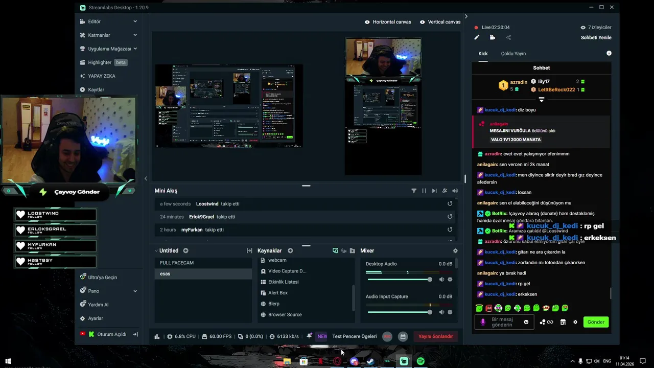Expand the chat leaderboard down arrow

point(542,99)
